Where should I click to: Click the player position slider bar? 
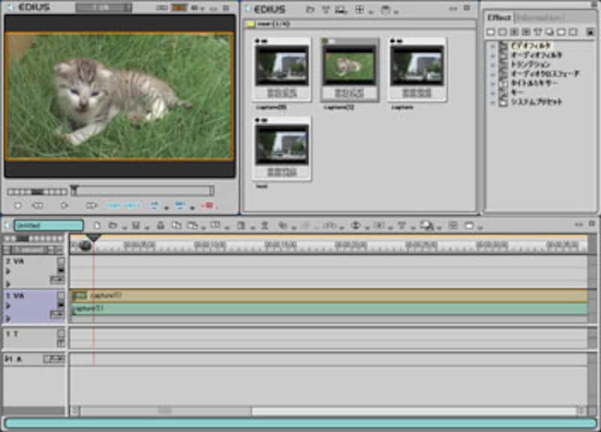click(143, 191)
